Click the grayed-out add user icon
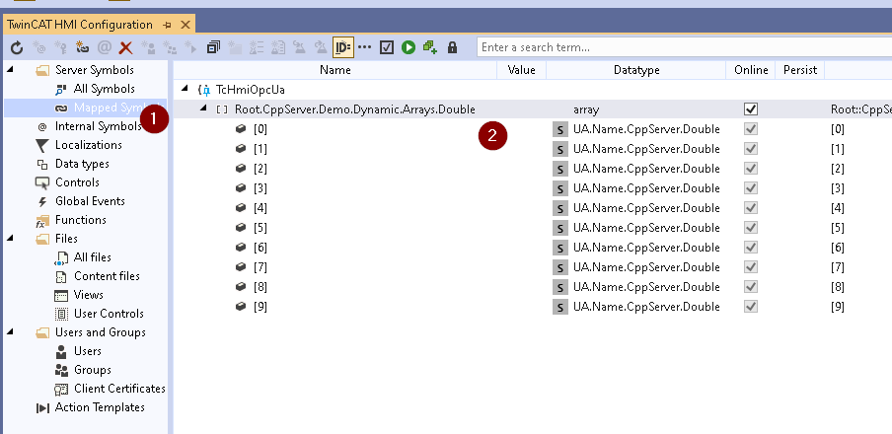Viewport: 892px width, 434px height. click(148, 47)
